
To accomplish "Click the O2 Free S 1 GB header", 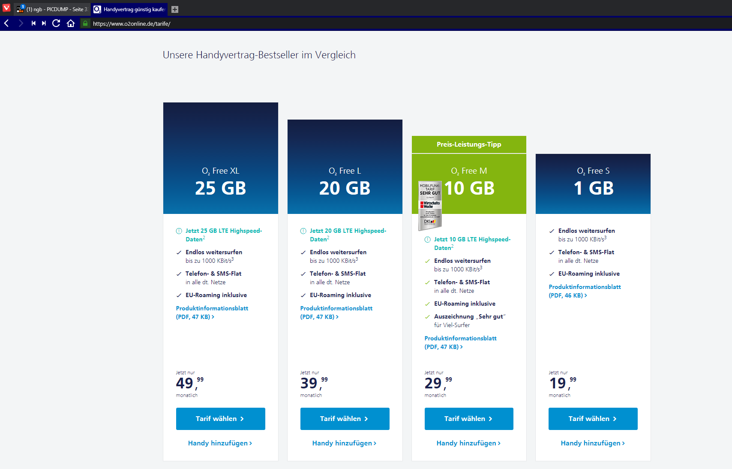I will click(593, 184).
